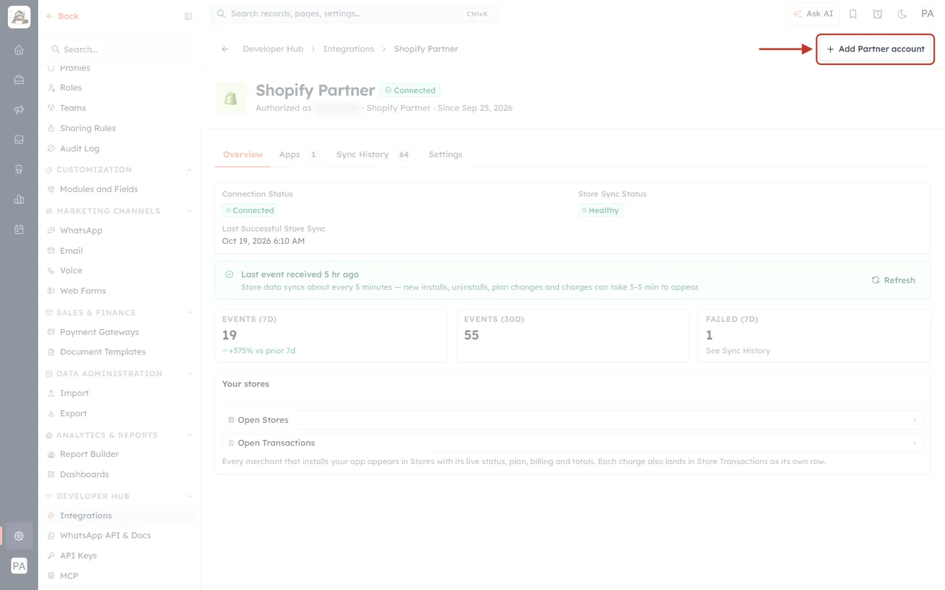The image size is (945, 590).
Task: Open the inbox icon in left rail
Action: (19, 140)
